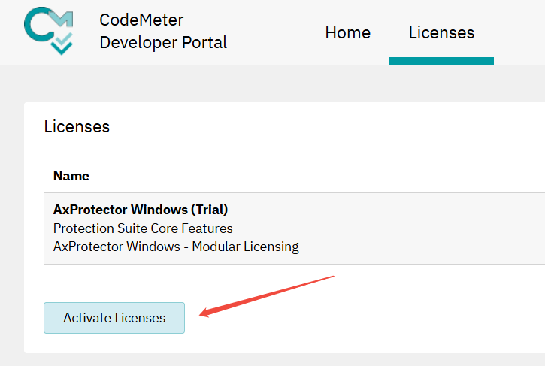Click the "CodeMeter" title word
Viewport: 545px width, 366px height.
(141, 20)
